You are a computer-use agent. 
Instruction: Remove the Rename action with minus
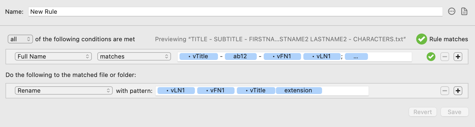(444, 91)
